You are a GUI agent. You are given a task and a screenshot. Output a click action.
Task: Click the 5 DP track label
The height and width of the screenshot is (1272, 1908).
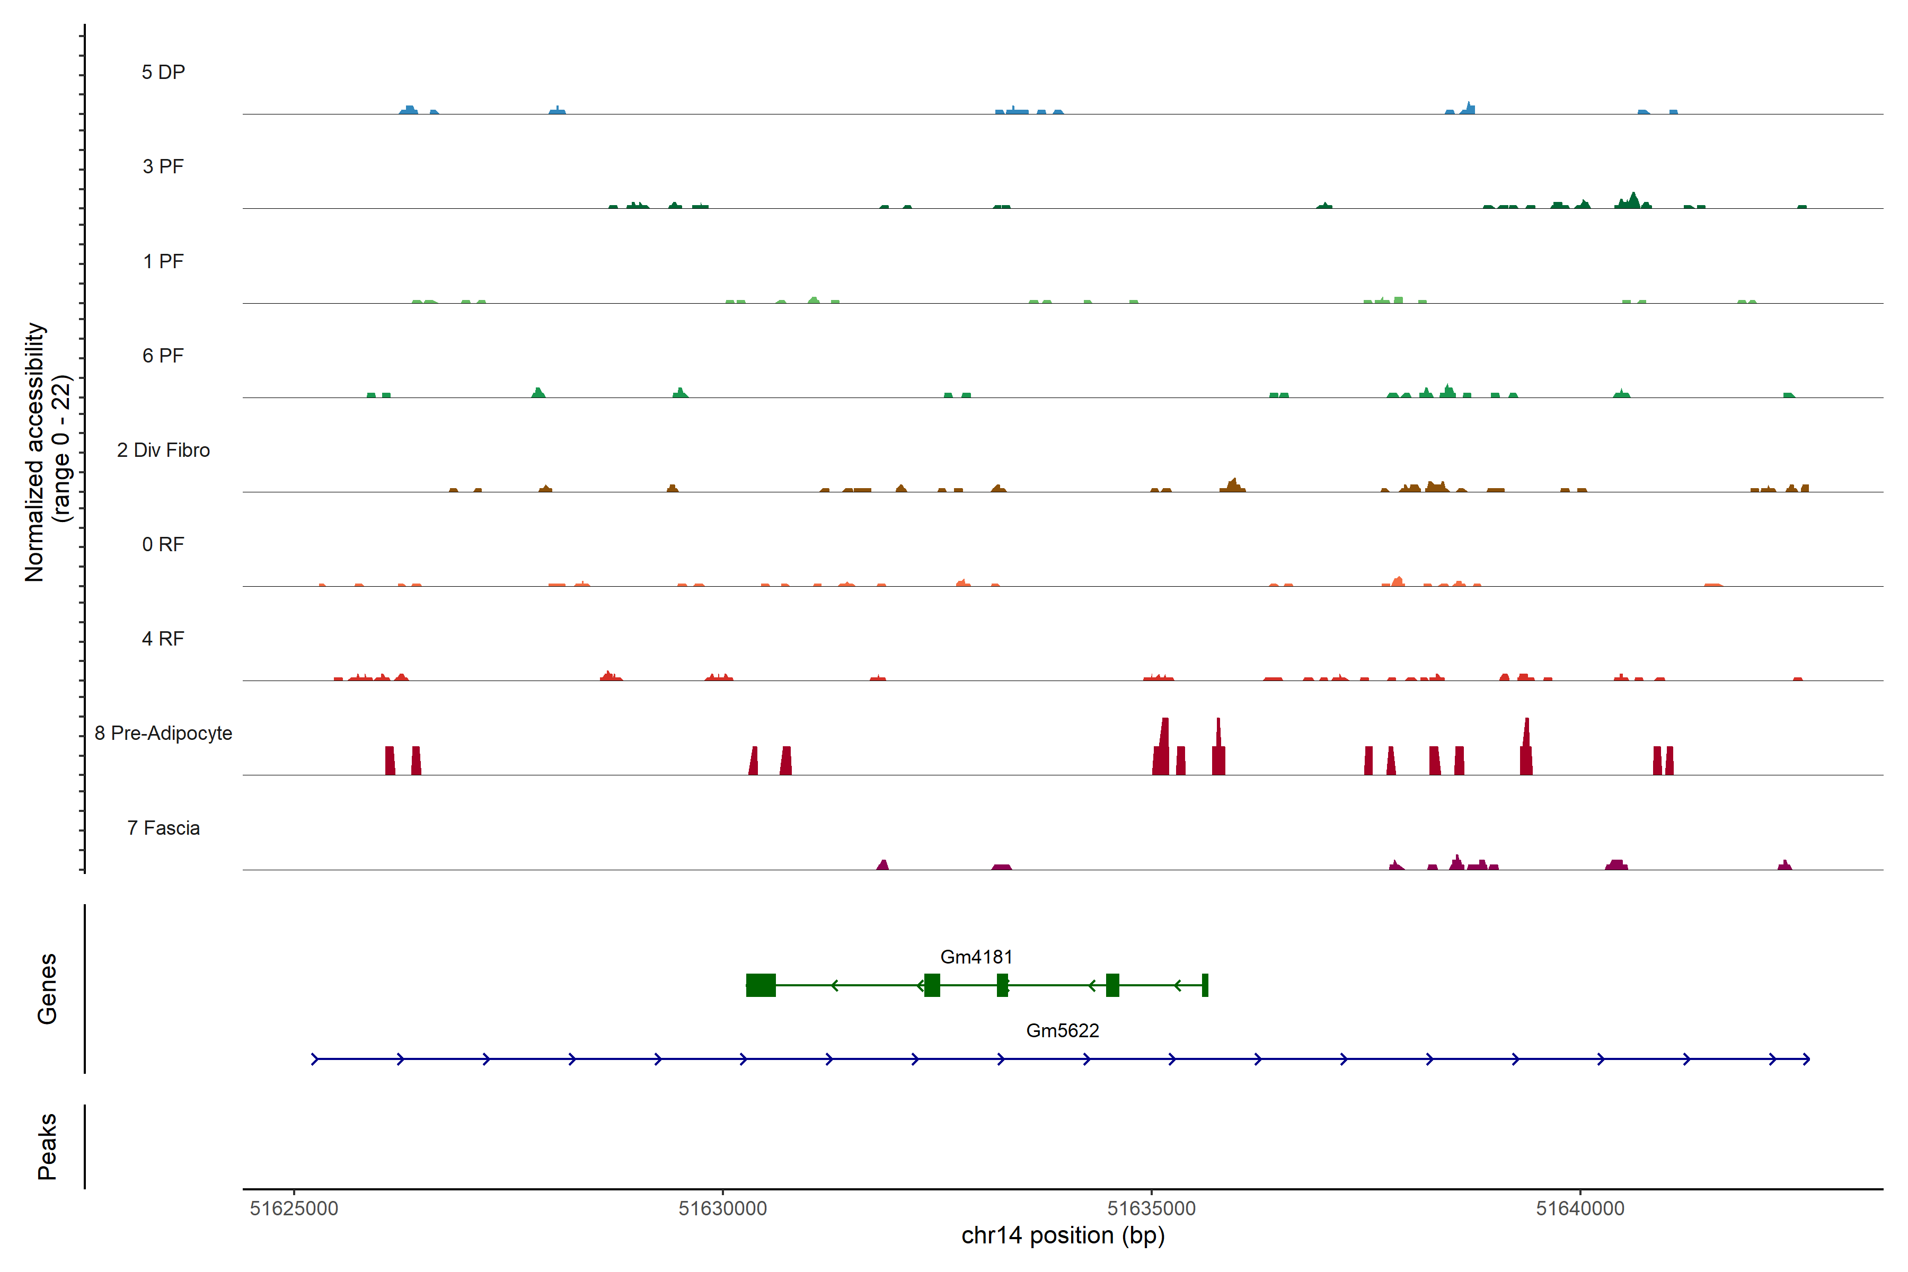[x=163, y=72]
